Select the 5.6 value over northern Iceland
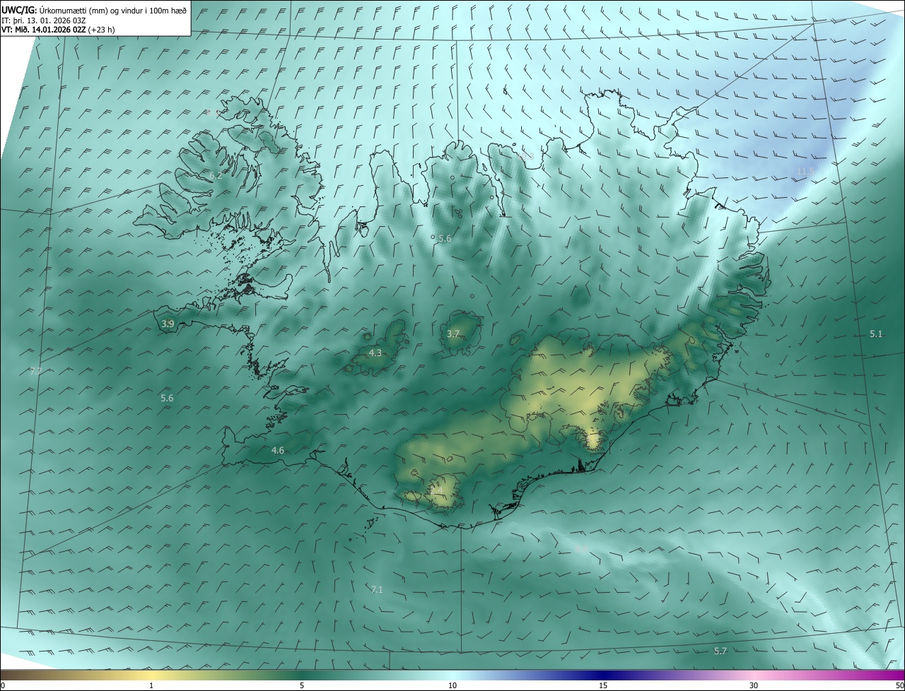This screenshot has width=905, height=691. (445, 239)
